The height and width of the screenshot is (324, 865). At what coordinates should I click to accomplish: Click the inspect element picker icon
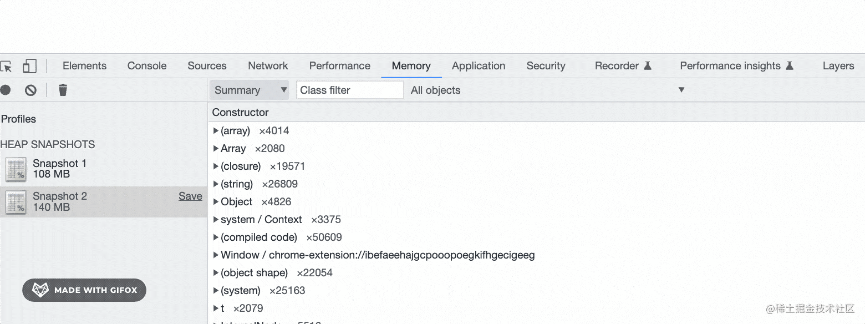coord(6,66)
